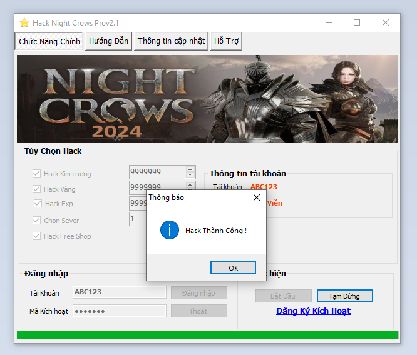Toggle the Hack Kim cương checkbox
The width and height of the screenshot is (417, 355).
click(x=36, y=174)
